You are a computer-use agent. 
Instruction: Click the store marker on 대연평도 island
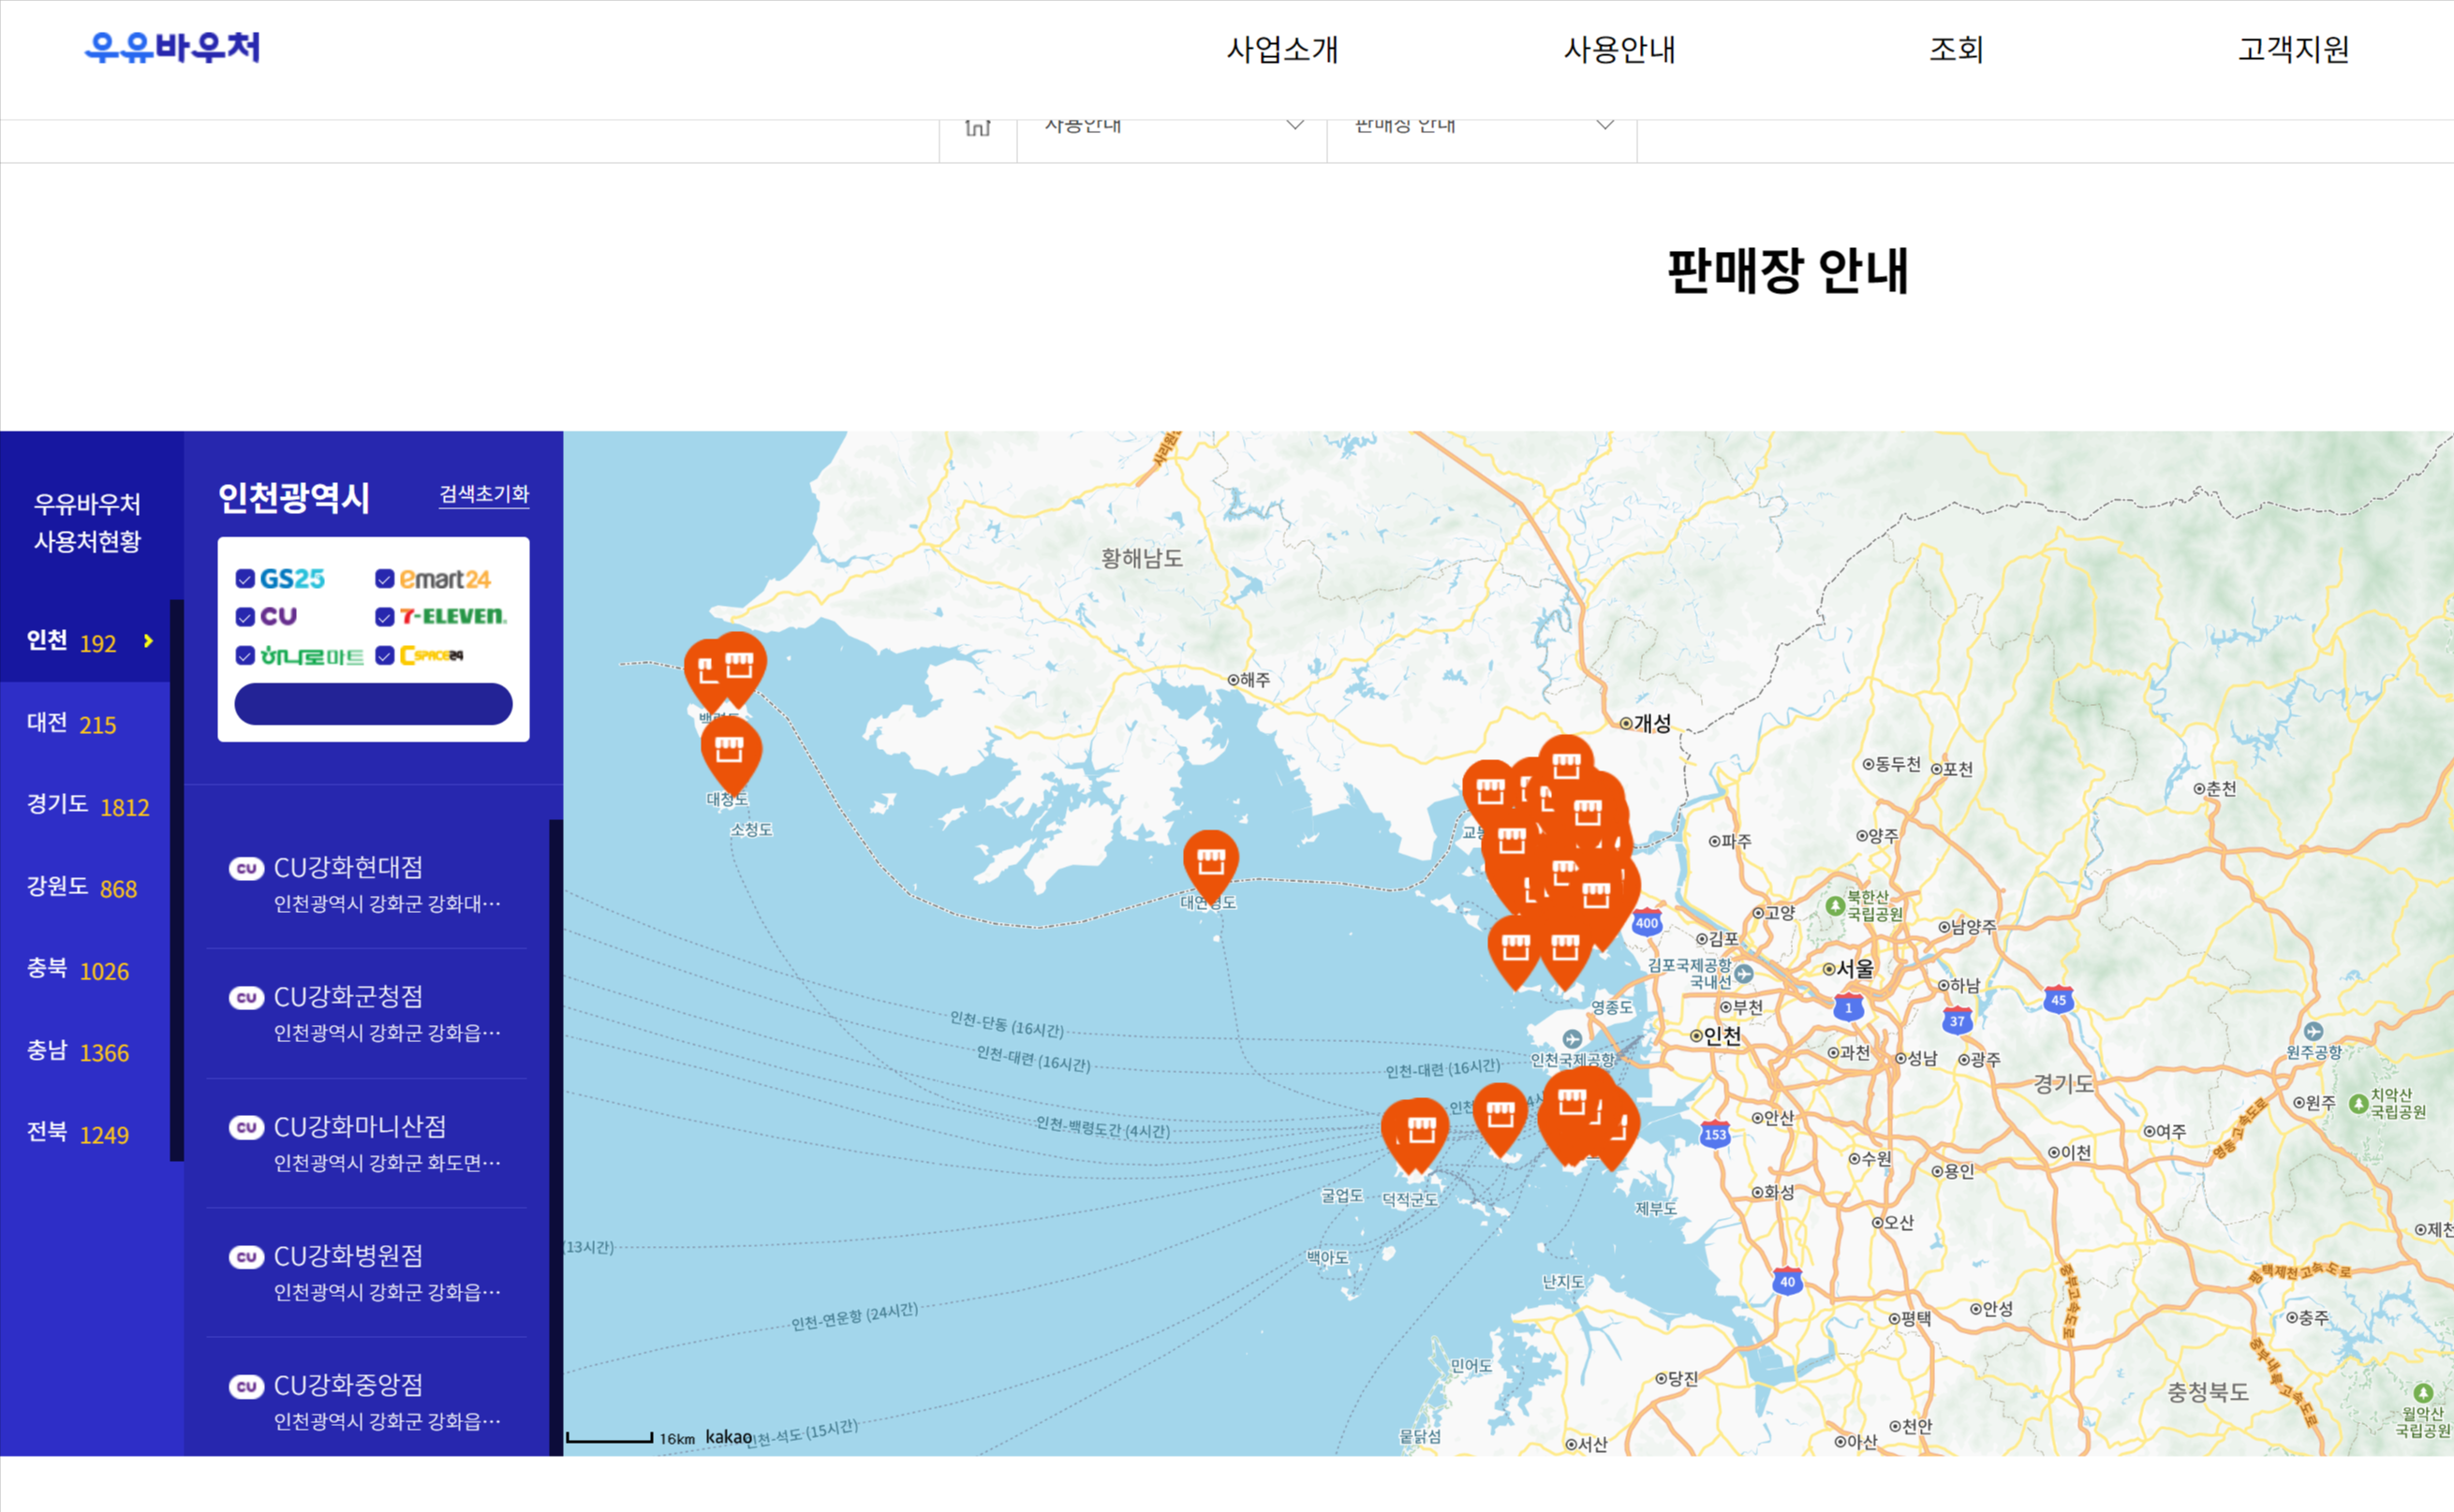click(1210, 862)
